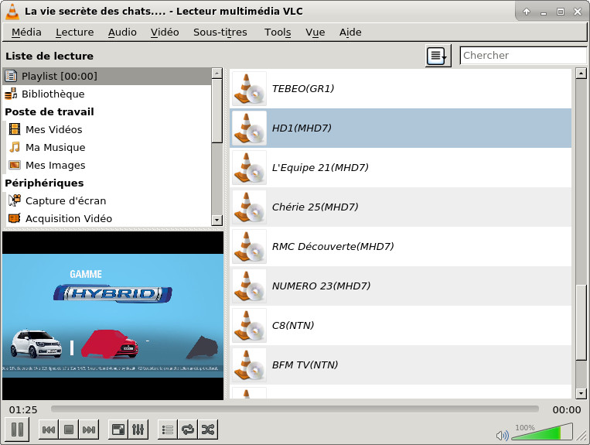Select L'Equipe 21(MHD7) channel entry
This screenshot has height=445, width=590.
[x=401, y=167]
